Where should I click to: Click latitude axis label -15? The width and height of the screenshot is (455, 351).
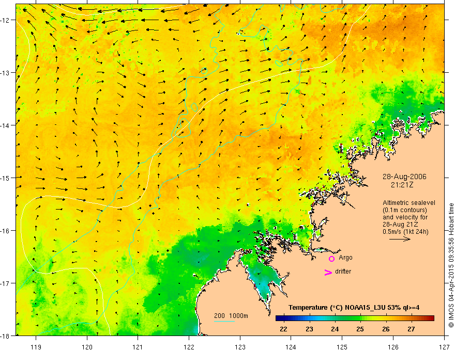click(x=6, y=178)
